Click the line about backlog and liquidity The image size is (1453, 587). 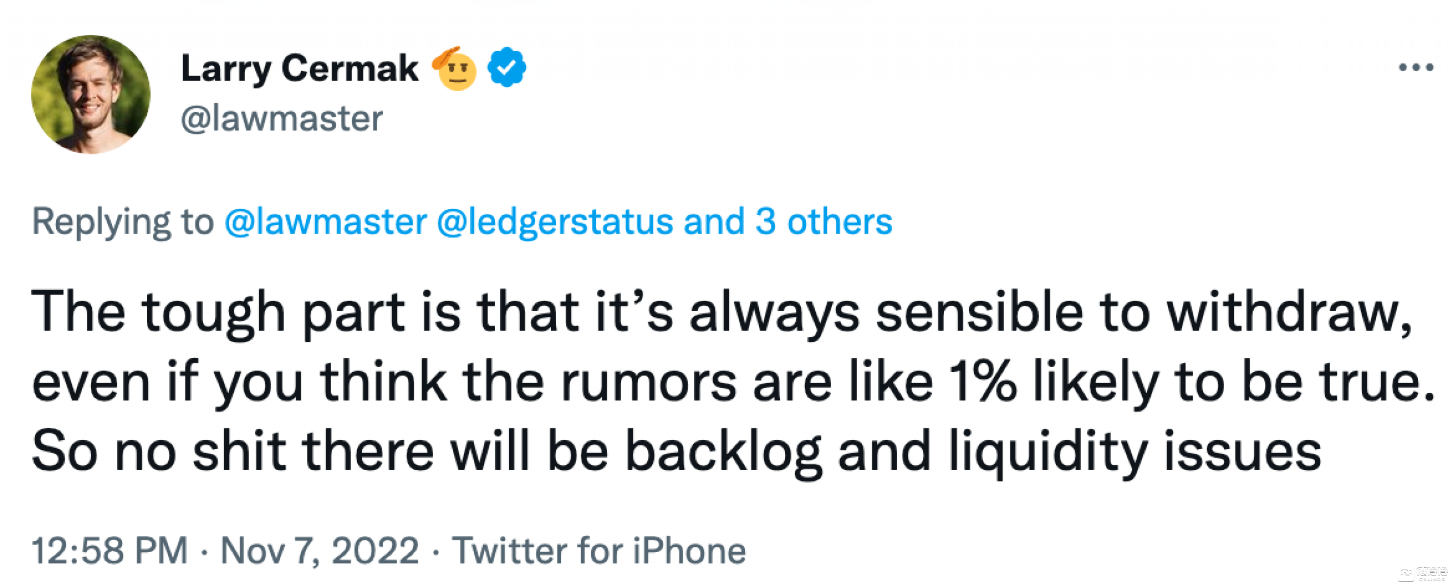point(676,451)
